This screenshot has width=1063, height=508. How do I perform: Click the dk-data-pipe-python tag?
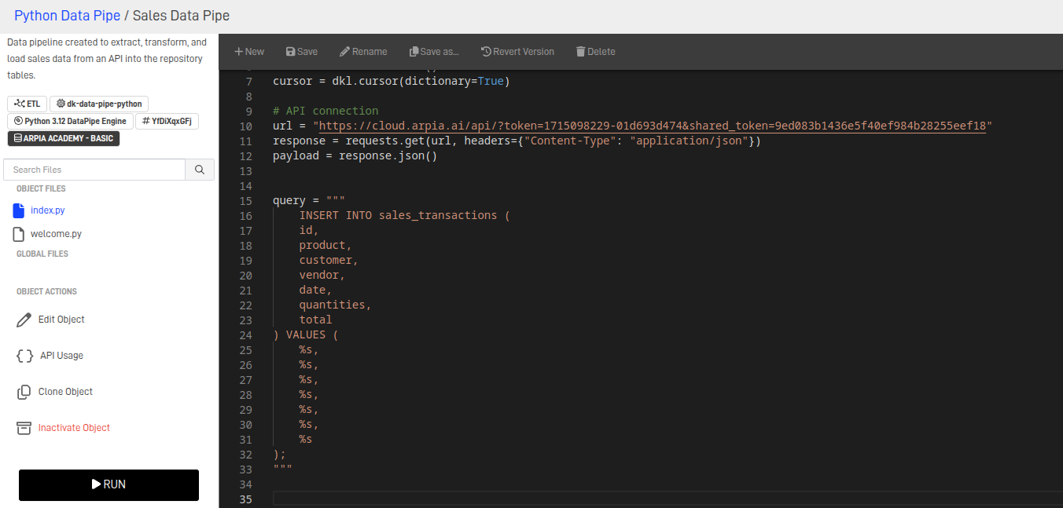[x=99, y=104]
